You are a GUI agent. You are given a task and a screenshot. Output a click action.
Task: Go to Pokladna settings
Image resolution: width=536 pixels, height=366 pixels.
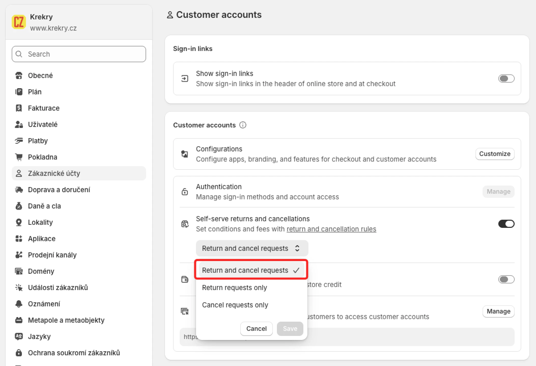pyautogui.click(x=79, y=157)
